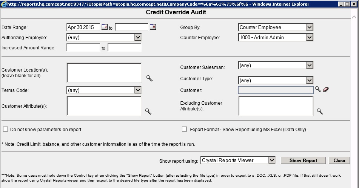
Task: Open Authorizing Employee dropdown
Action: click(137, 37)
